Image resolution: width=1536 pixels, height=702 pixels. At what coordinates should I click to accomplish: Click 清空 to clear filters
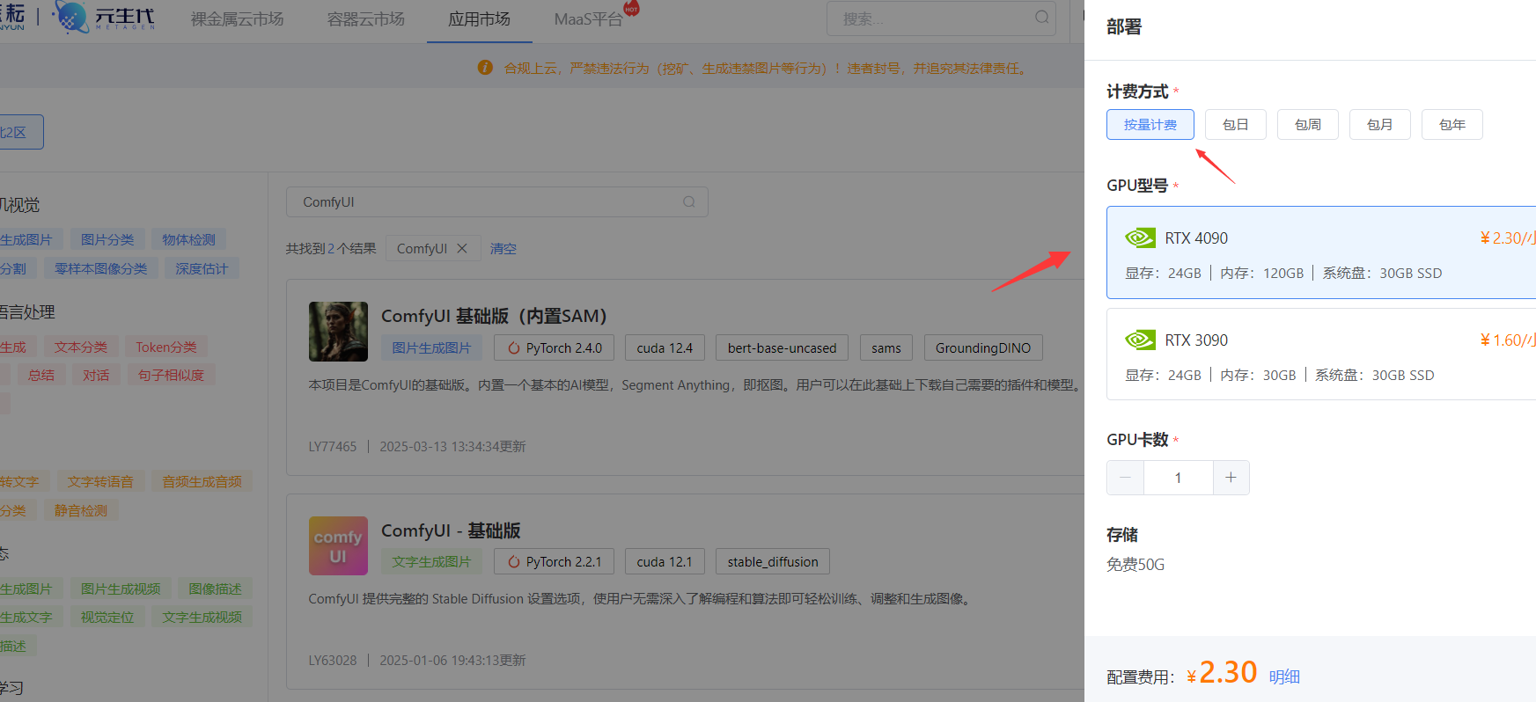[x=503, y=249]
